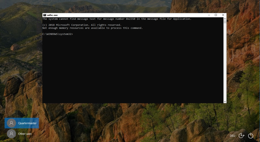The width and height of the screenshot is (260, 142).
Task: Close the sethc.exe command window
Action: [x=223, y=15]
